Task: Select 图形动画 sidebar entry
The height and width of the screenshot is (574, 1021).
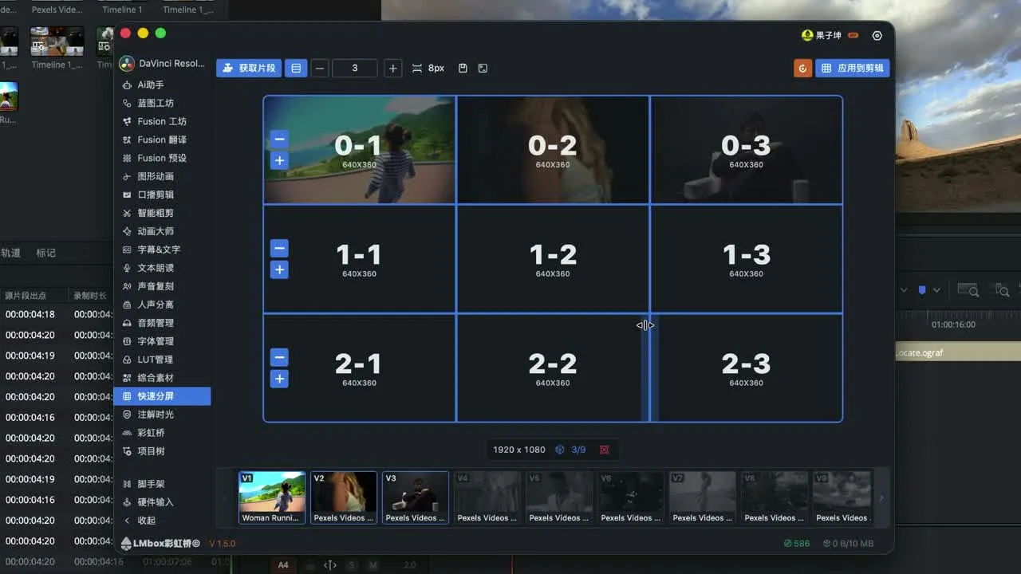Action: [163, 176]
